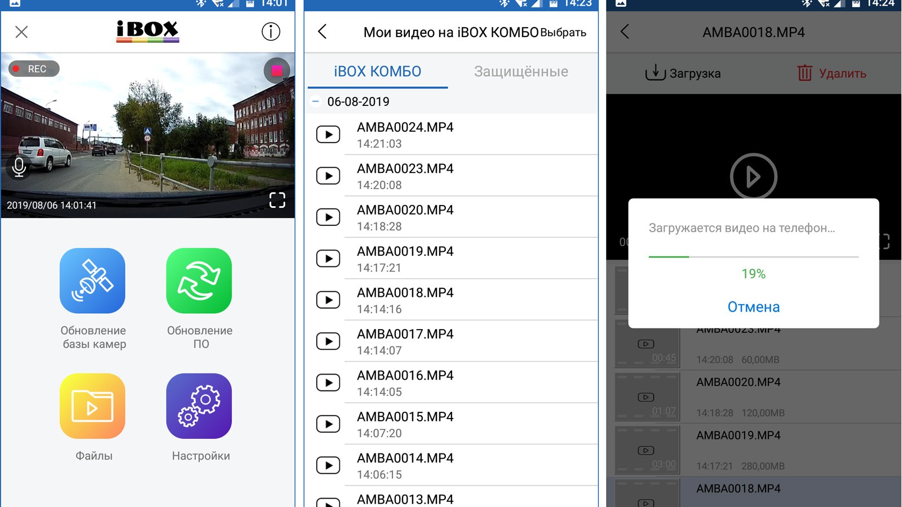Select AMBA0013.MP4 at list bottom
The image size is (902, 507).
[x=405, y=499]
